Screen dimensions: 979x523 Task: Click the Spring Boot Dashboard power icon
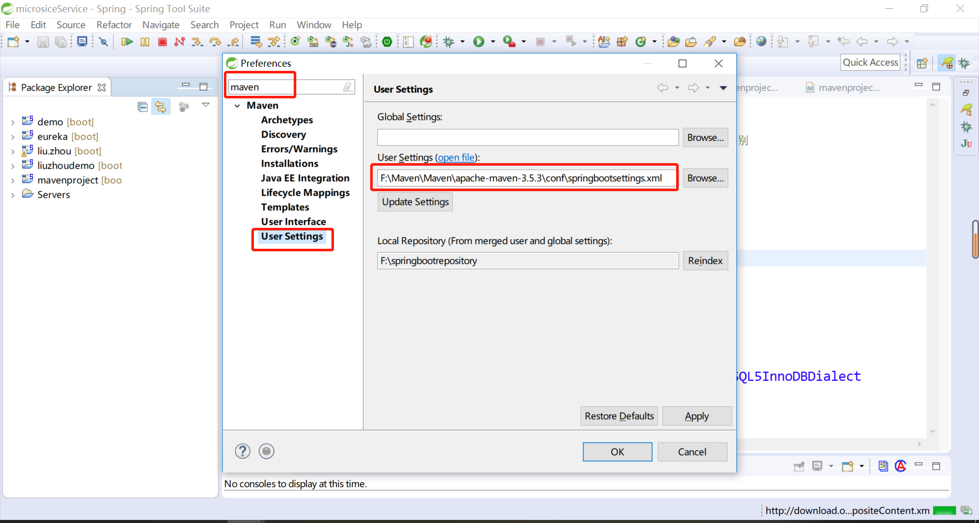[387, 42]
